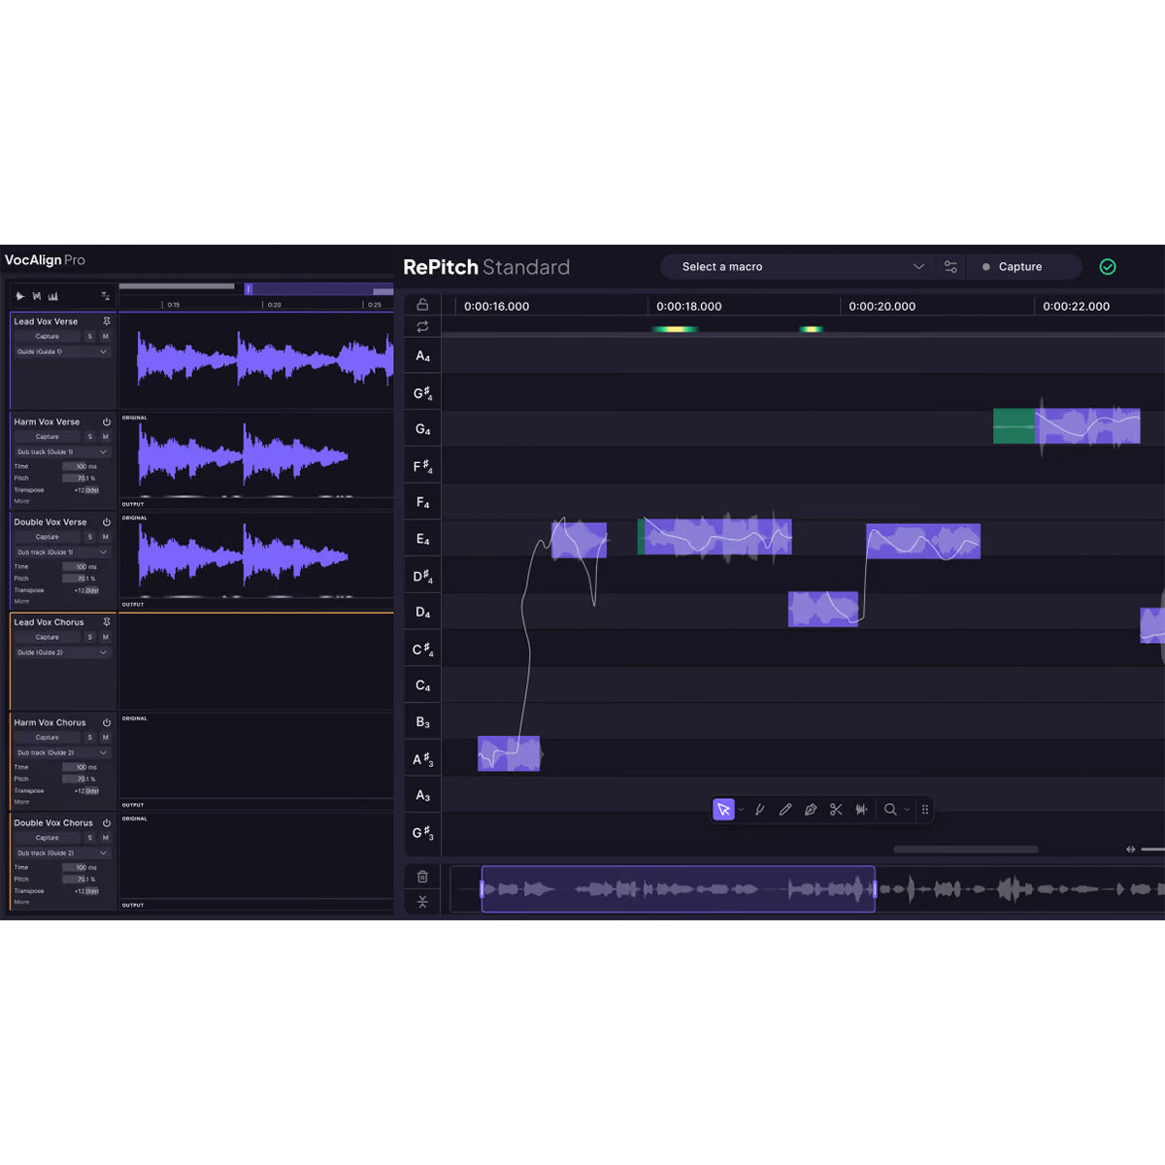1165x1165 pixels.
Task: Click the 0:00:18.000 timeline marker
Action: coord(689,307)
